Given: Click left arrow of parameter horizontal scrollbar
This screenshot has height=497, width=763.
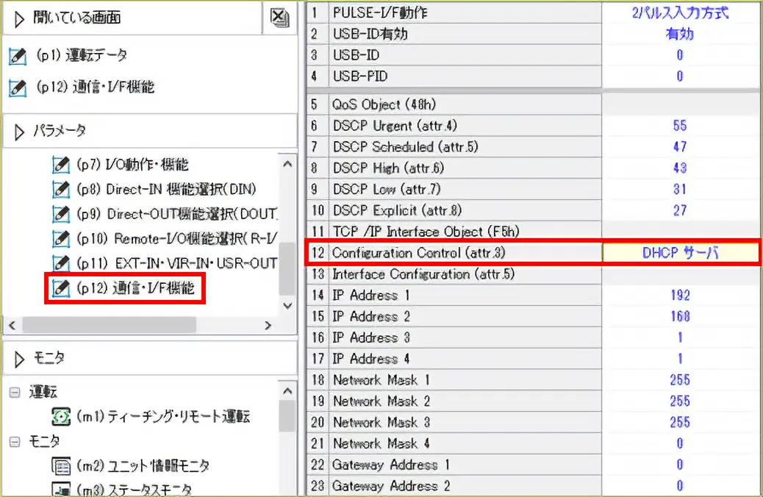Looking at the screenshot, I should coord(12,325).
